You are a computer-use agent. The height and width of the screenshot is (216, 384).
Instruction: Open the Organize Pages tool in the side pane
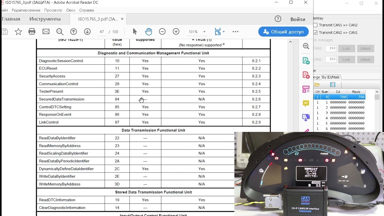306,89
